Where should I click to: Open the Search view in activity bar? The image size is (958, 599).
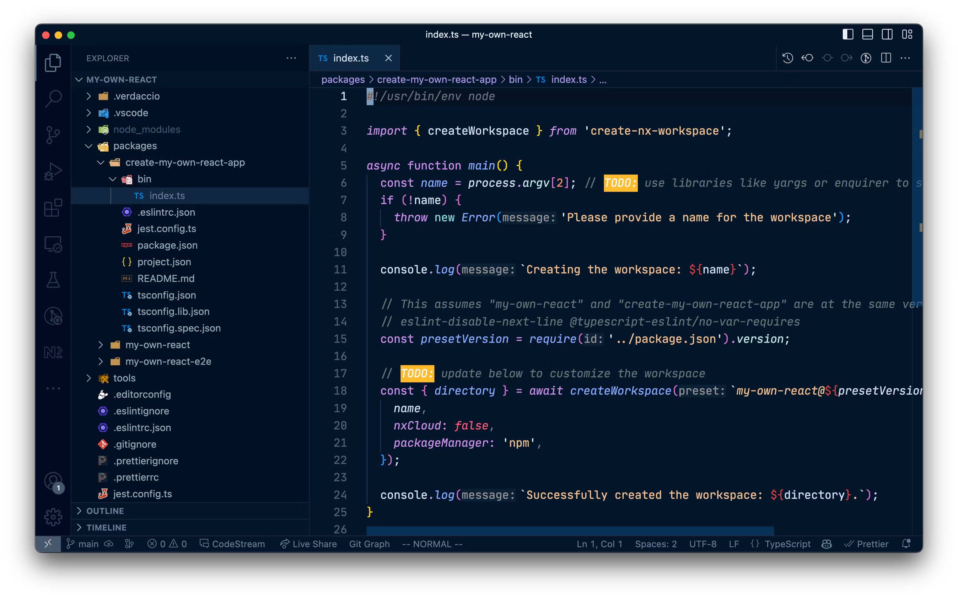[53, 98]
